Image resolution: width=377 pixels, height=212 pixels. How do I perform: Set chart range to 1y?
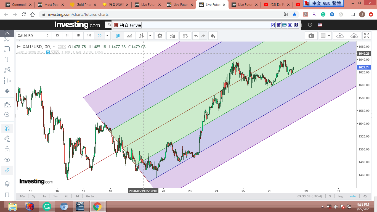tap(44, 196)
